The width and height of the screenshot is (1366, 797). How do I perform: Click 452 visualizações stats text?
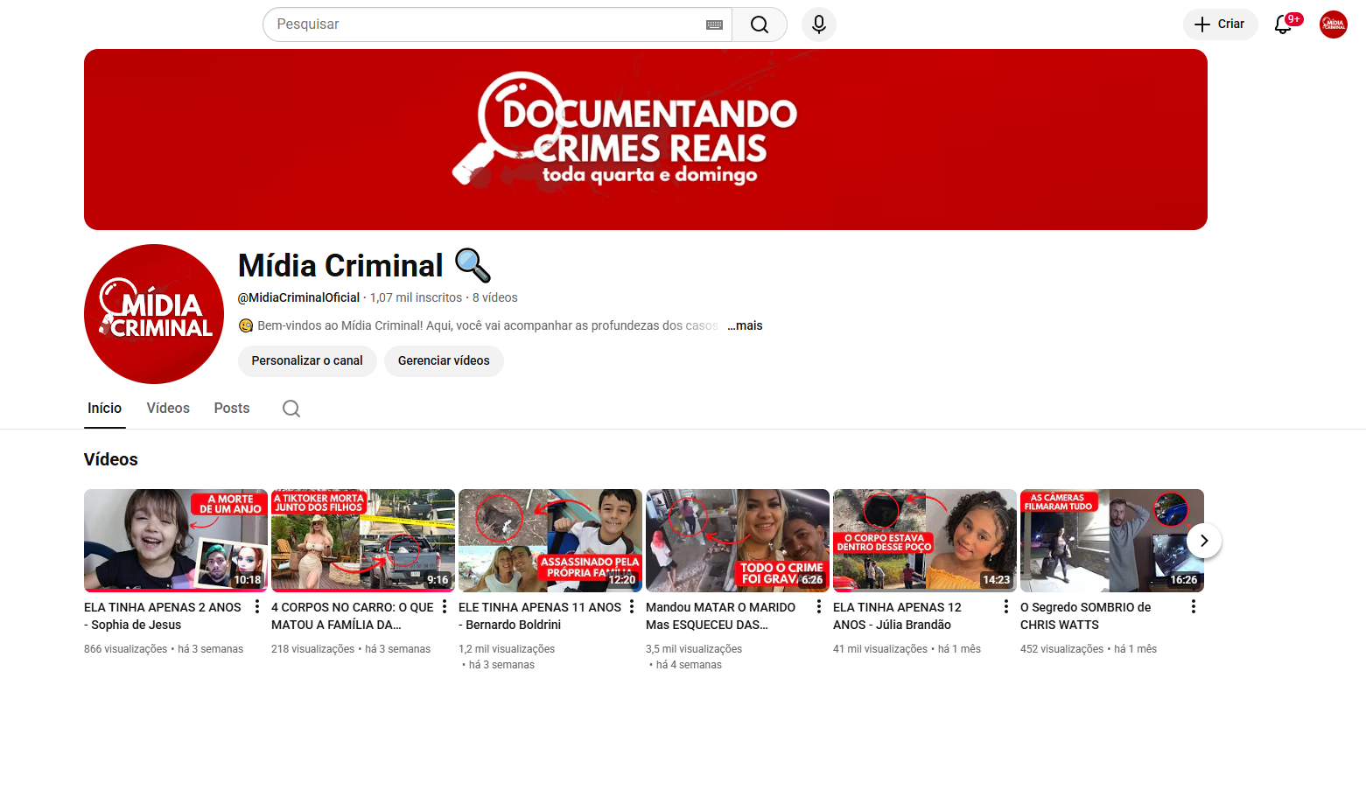tap(1061, 649)
